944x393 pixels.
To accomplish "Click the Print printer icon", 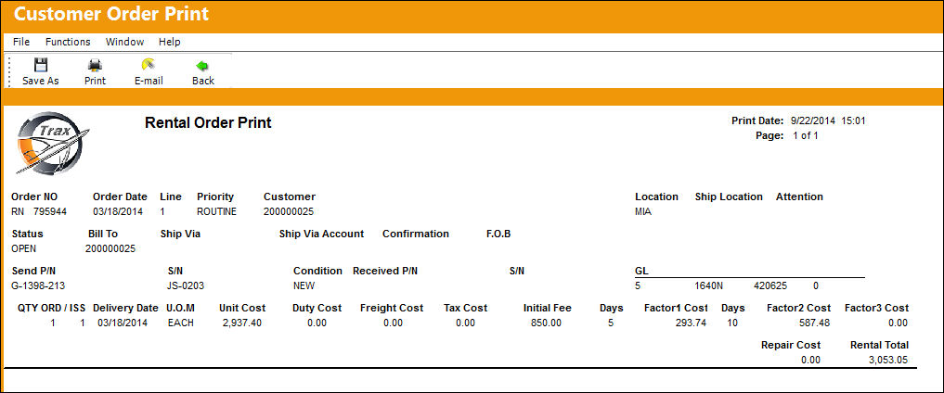I will point(95,65).
